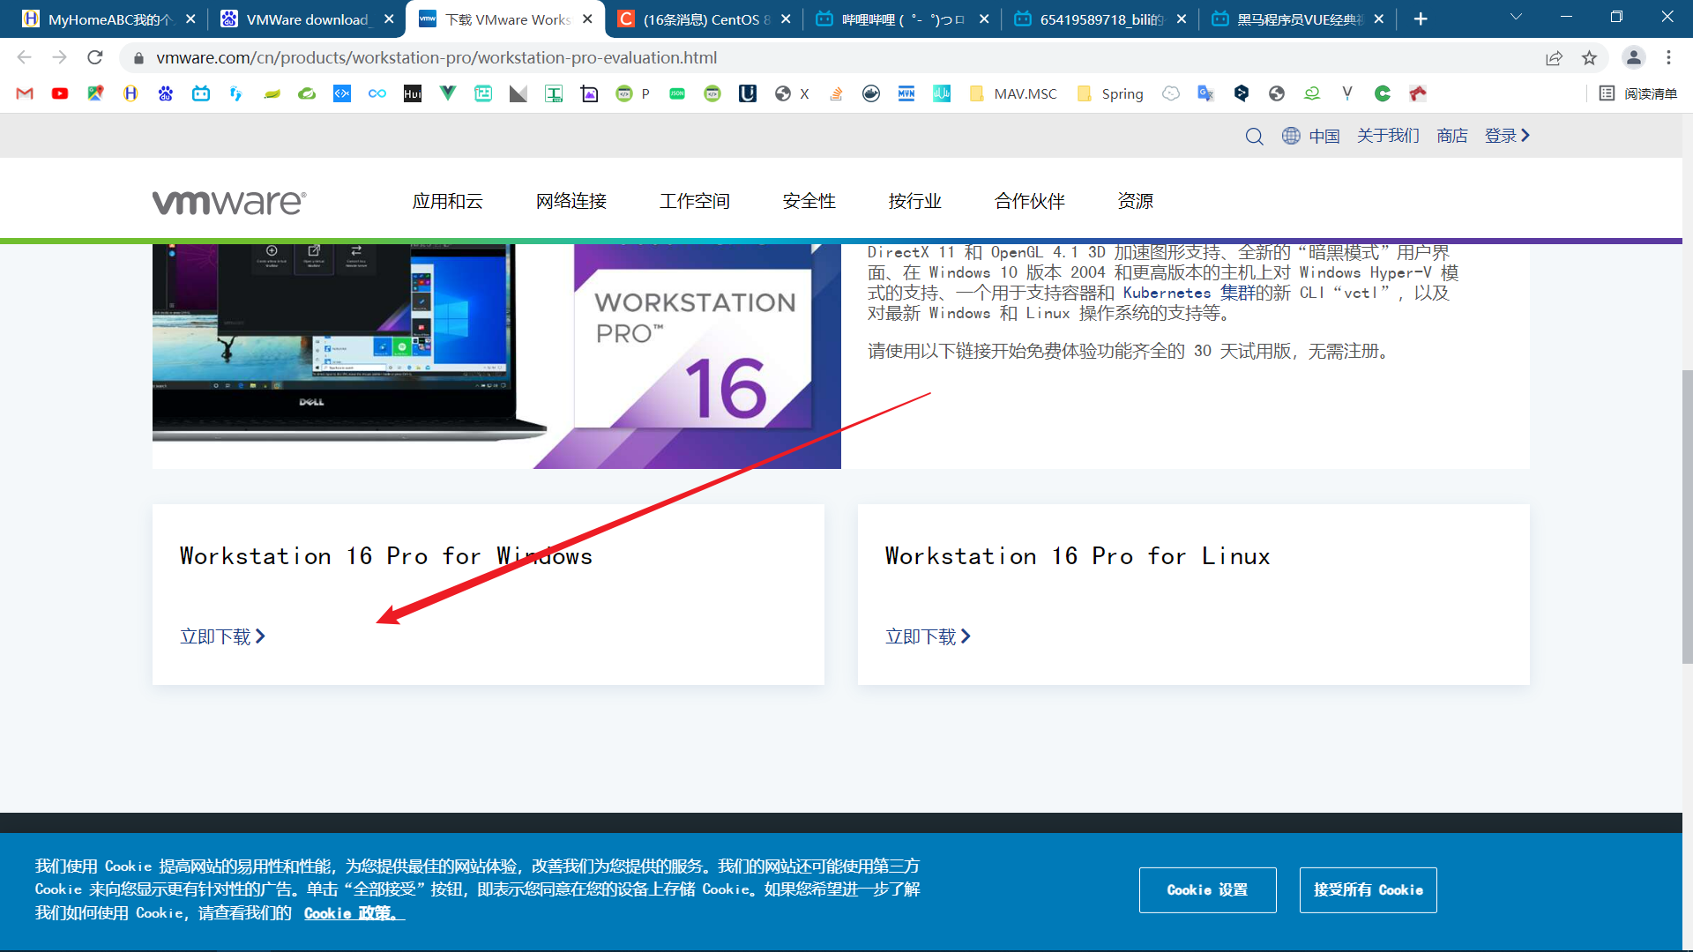Open the blue infinity loop bookmark
1693x952 pixels.
click(x=377, y=93)
